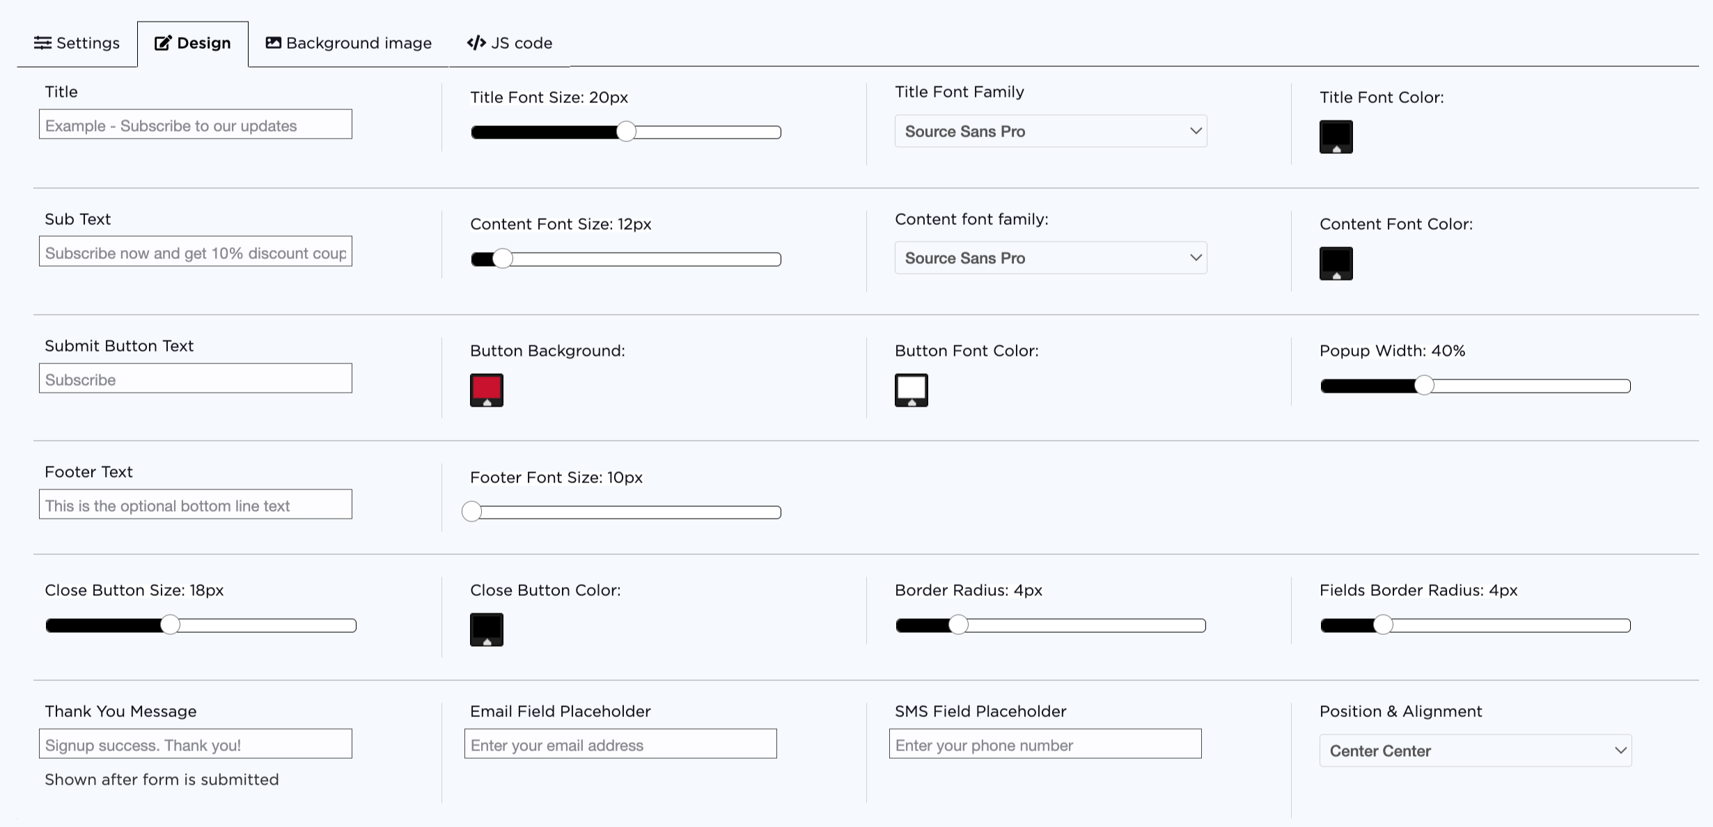This screenshot has width=1713, height=827.
Task: Adjust the Fields Border Radius slider
Action: 1476,625
